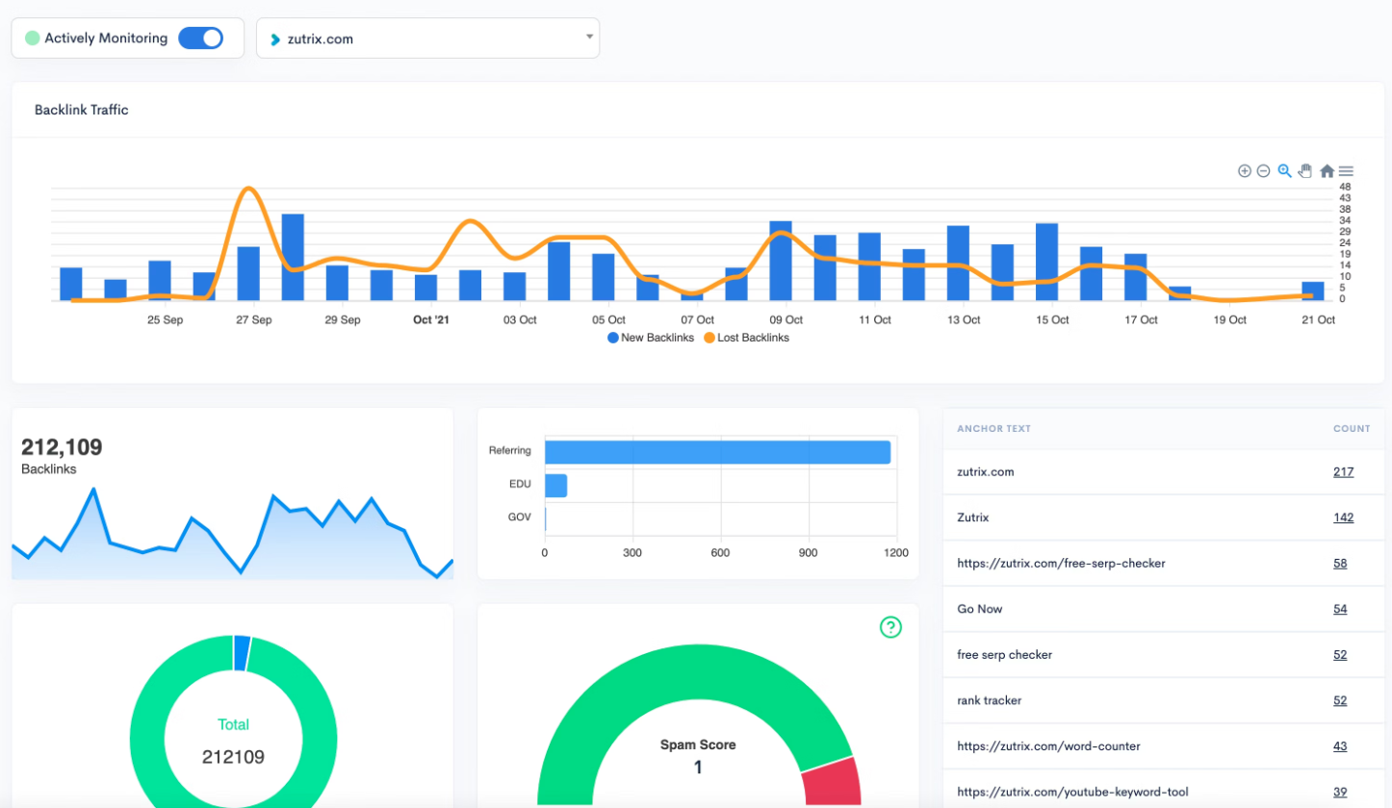Open the chart hamburger menu
1392x808 pixels.
pos(1346,171)
